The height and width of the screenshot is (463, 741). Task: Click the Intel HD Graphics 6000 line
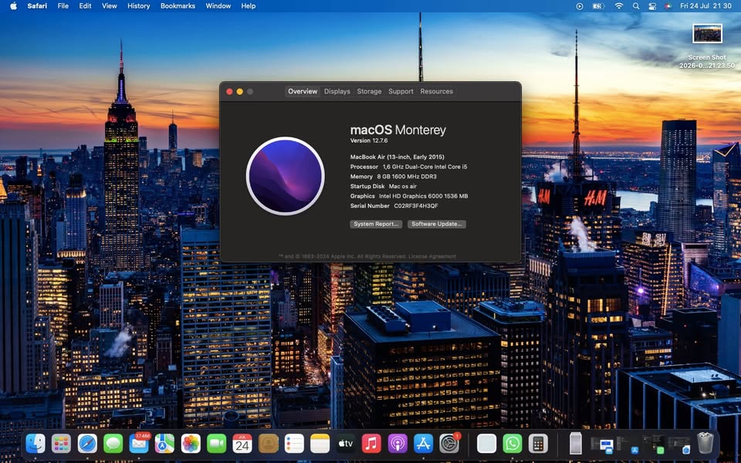409,196
